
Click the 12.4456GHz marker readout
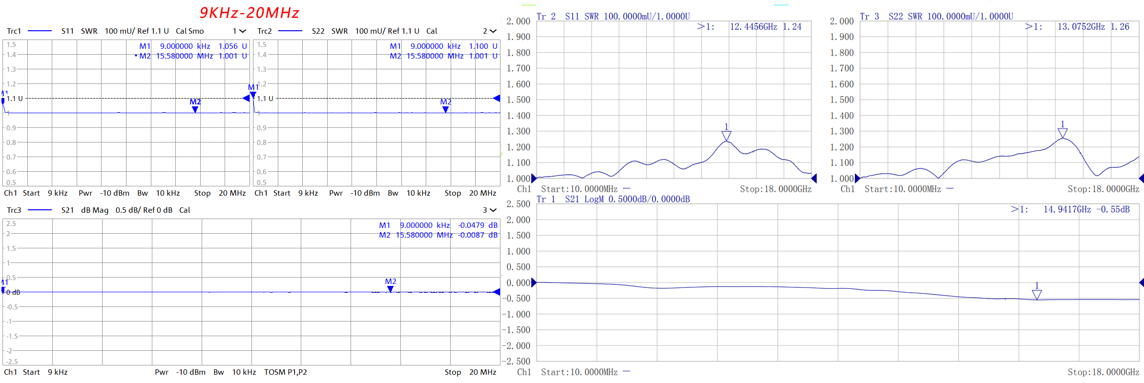[x=753, y=27]
